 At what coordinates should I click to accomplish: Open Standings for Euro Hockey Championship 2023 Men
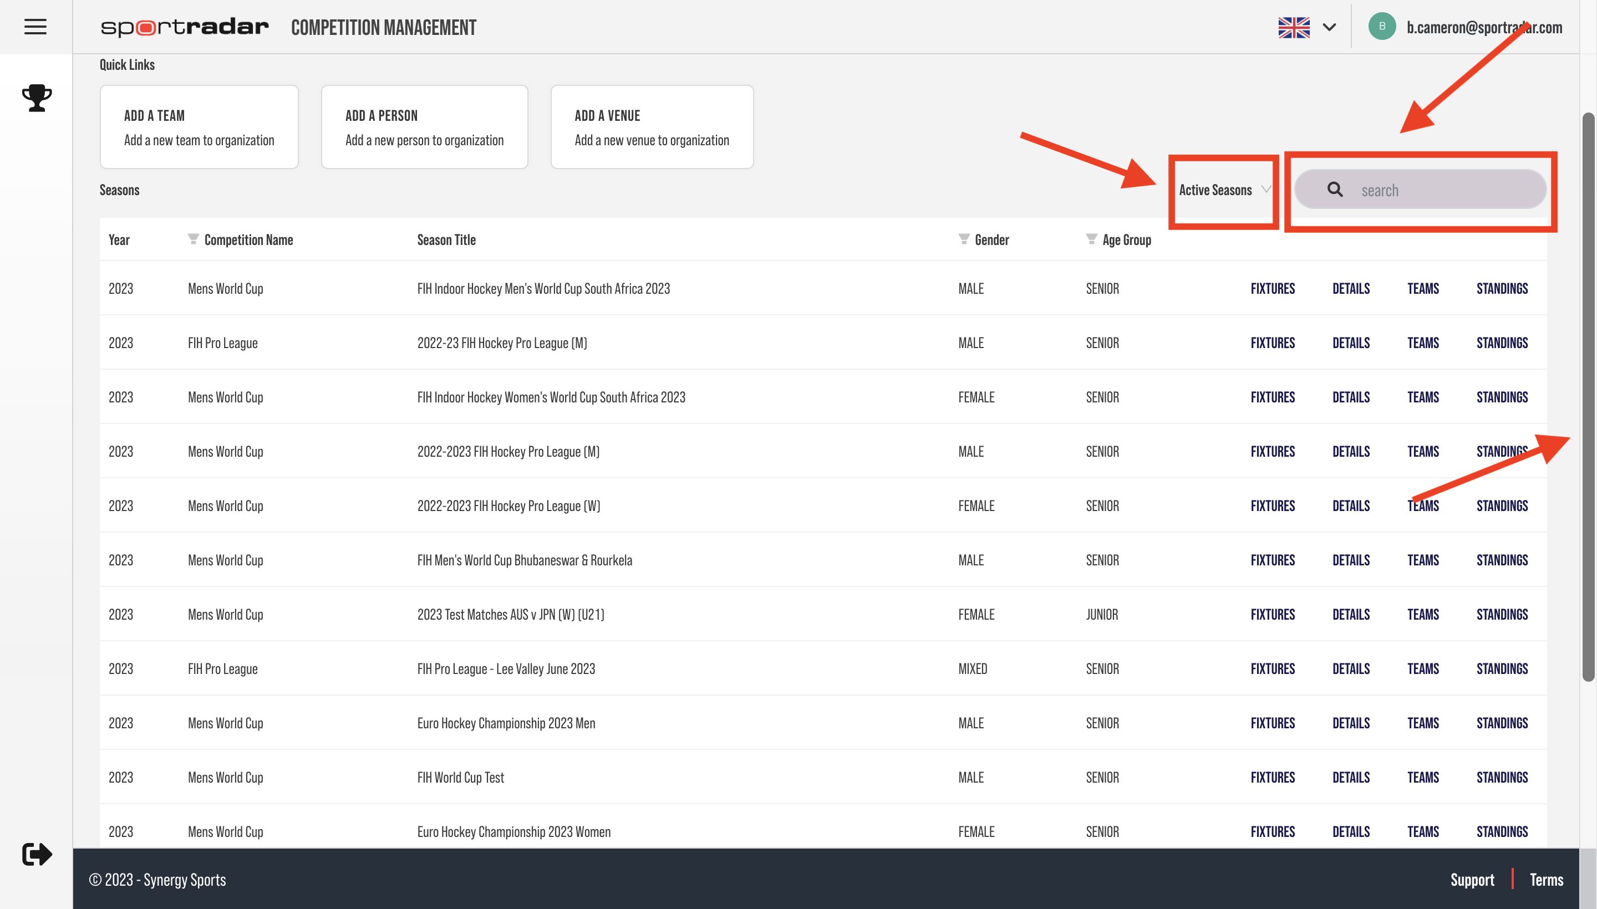(x=1502, y=723)
